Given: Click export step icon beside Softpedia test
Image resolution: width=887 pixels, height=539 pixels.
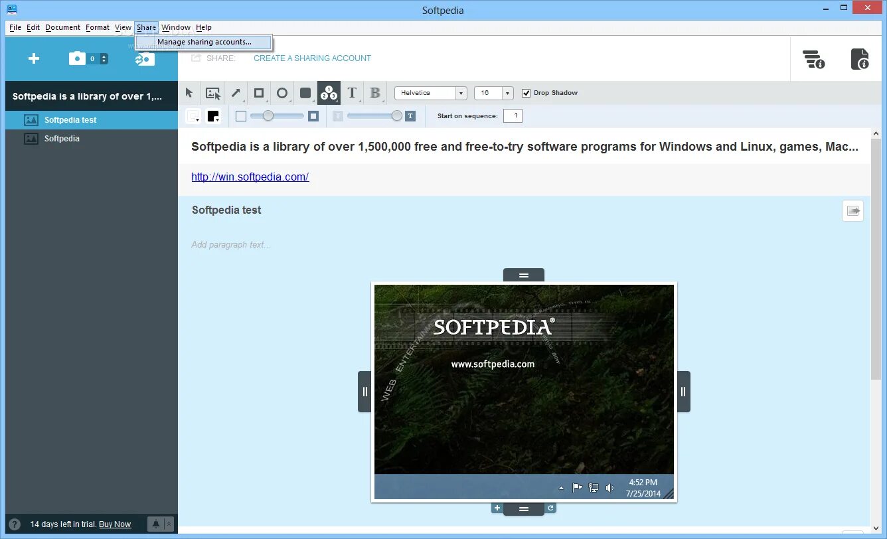Looking at the screenshot, I should click(x=853, y=210).
